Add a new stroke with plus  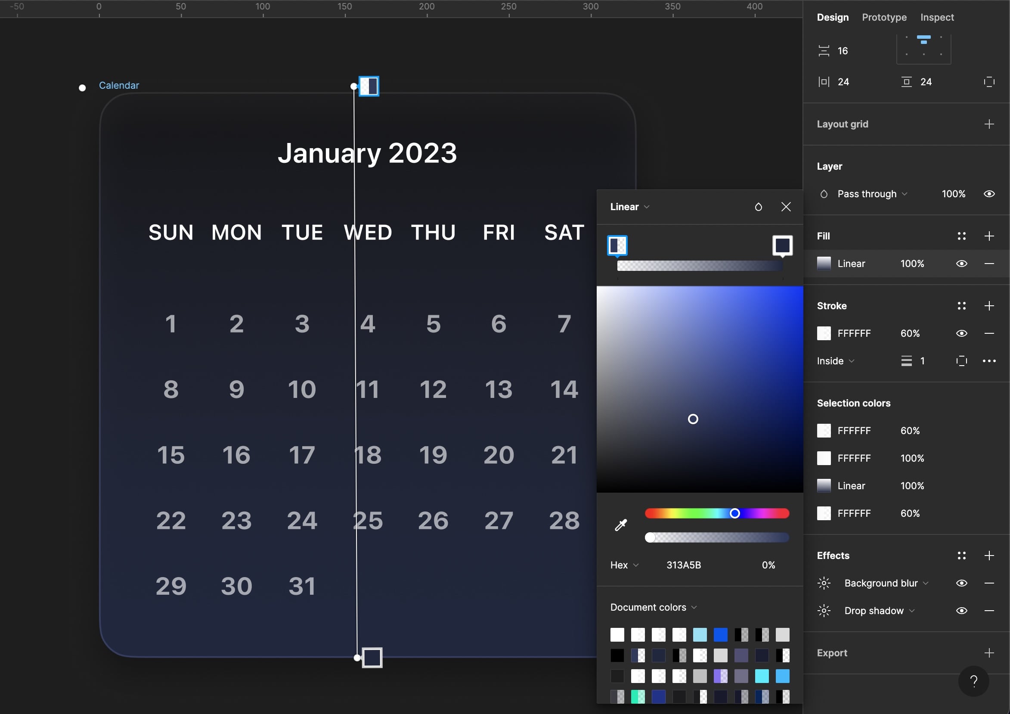(988, 306)
